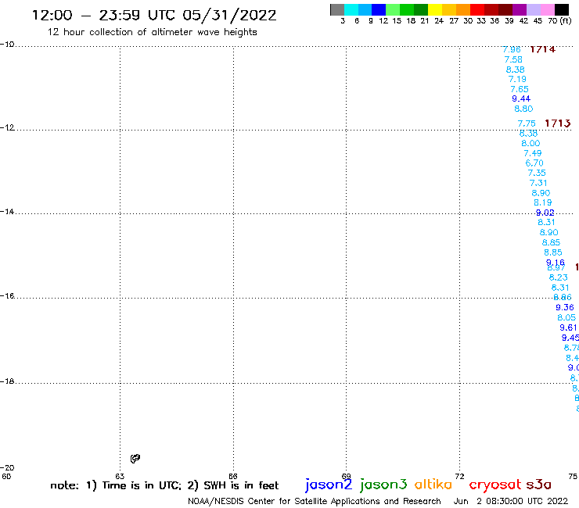Click the 7.35 wave height value
This screenshot has width=579, height=508.
pos(537,173)
